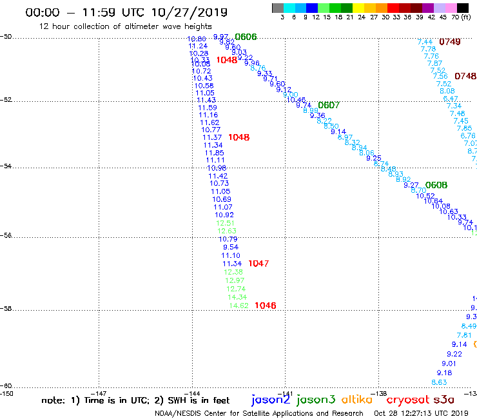Click latitude axis label -56

(6, 235)
